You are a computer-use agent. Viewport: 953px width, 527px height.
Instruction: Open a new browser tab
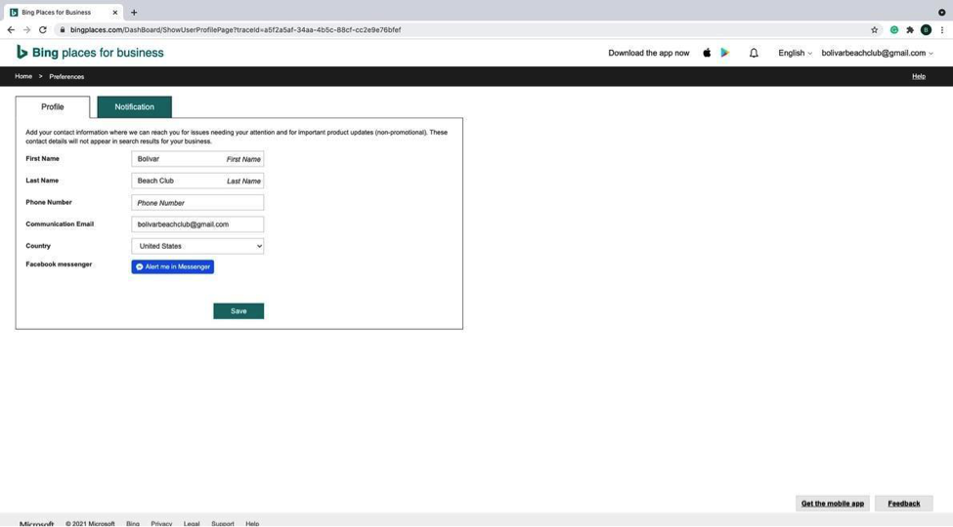click(x=134, y=12)
